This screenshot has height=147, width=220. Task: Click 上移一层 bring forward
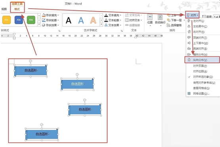(x=174, y=15)
